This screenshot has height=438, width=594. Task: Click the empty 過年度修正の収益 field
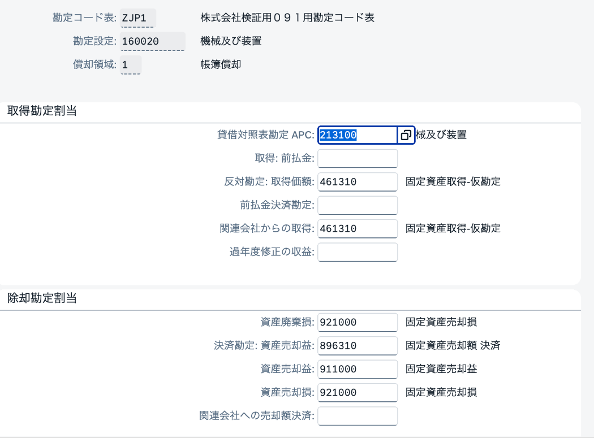[358, 252]
